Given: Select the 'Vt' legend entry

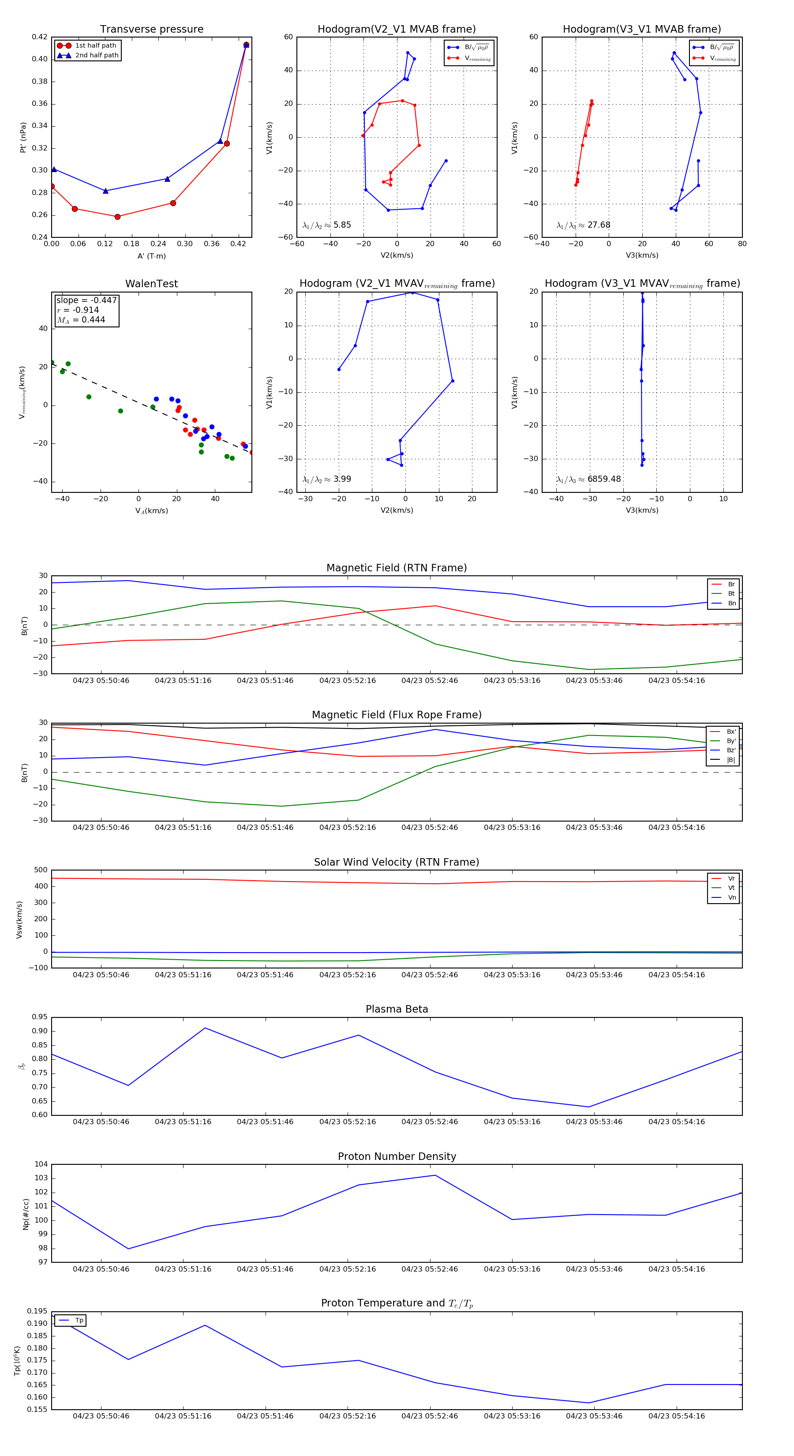Looking at the screenshot, I should coord(723,888).
